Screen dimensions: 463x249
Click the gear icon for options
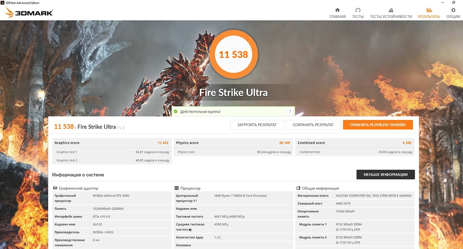(x=453, y=10)
